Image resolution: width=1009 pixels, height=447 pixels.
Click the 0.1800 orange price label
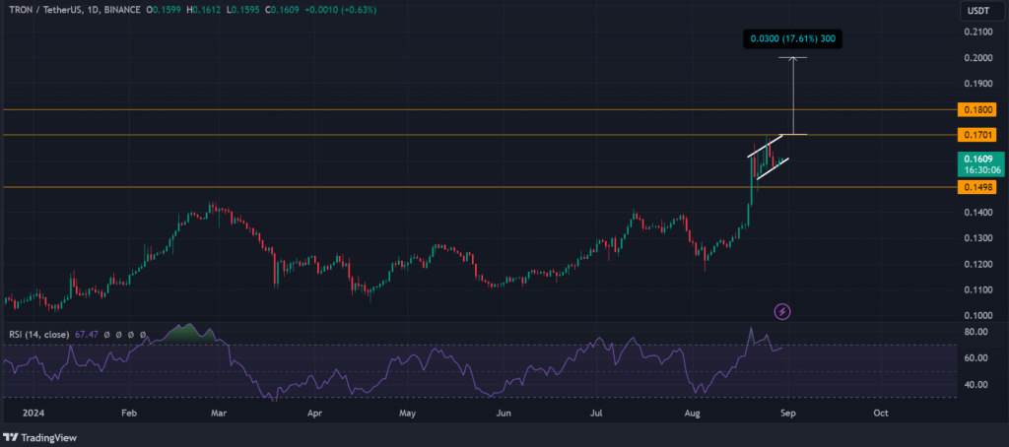(x=976, y=109)
